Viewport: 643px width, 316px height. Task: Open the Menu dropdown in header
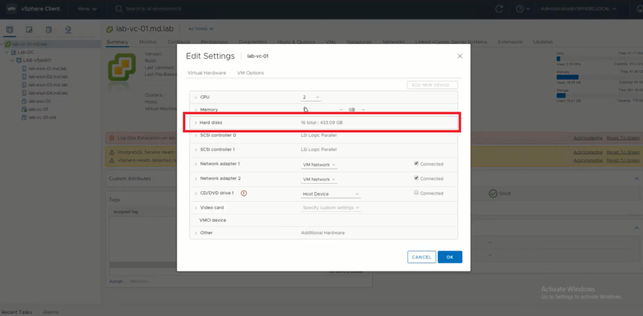[x=87, y=9]
